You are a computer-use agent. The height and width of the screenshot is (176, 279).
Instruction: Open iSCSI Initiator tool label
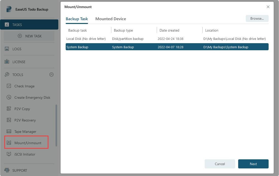point(25,154)
